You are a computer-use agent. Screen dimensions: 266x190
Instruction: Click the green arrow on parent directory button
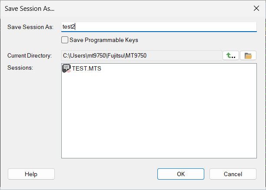[229, 55]
